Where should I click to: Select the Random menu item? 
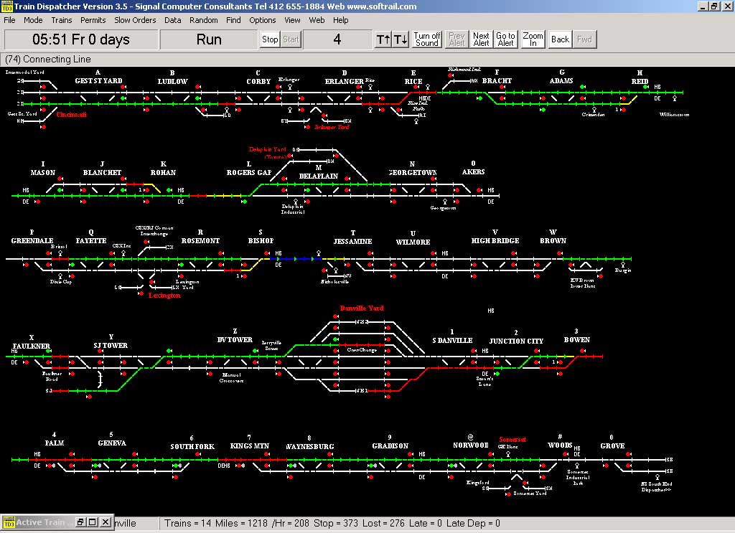tap(203, 20)
